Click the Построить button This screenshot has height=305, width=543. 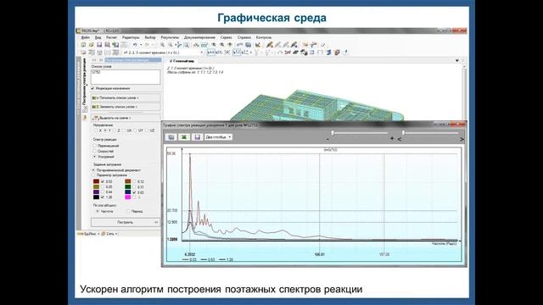point(126,222)
